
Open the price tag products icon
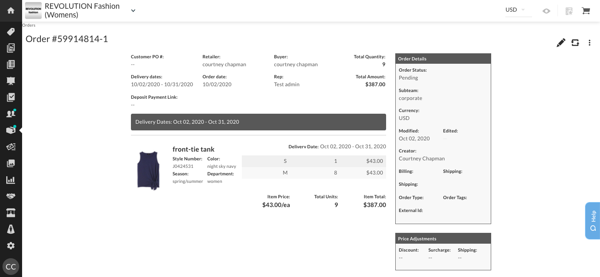[x=11, y=32]
